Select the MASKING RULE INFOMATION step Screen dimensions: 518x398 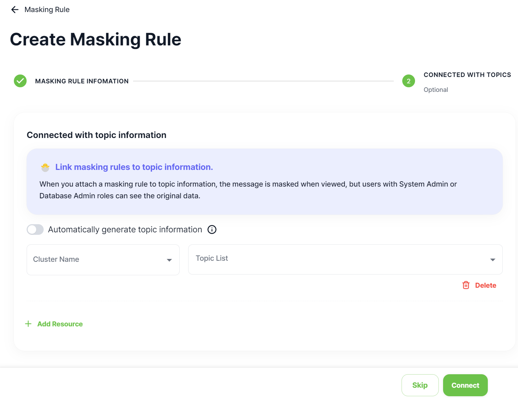click(x=82, y=81)
